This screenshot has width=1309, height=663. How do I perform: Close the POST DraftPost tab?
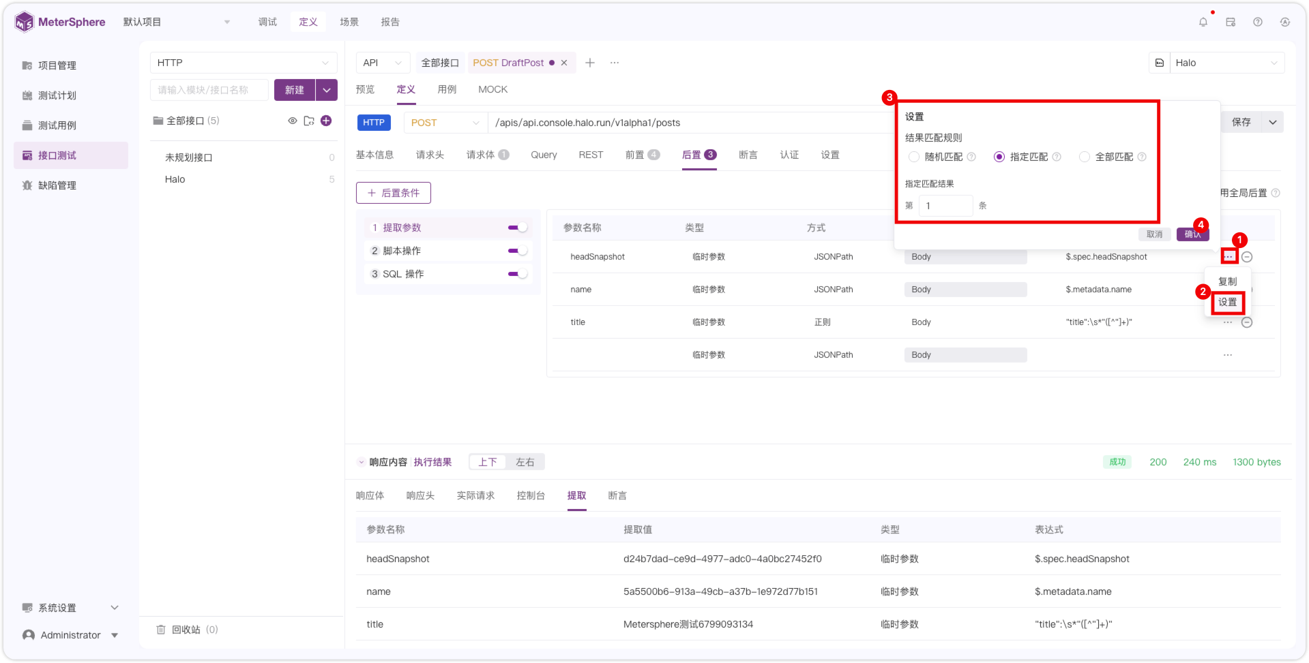564,63
